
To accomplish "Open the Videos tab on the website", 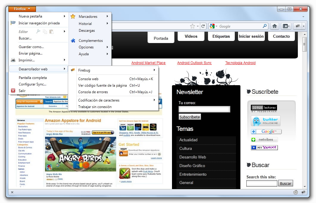I will pyautogui.click(x=191, y=37).
